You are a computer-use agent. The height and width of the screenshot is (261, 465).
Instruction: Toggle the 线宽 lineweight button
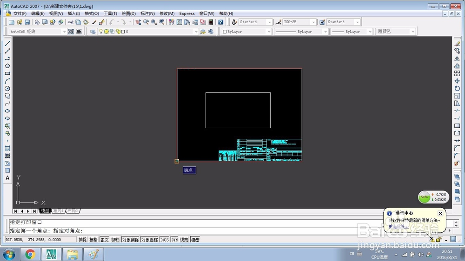[184, 240]
